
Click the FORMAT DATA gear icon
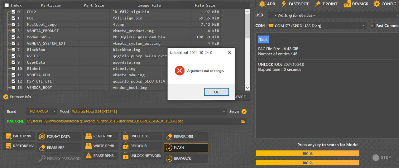(x=42, y=137)
